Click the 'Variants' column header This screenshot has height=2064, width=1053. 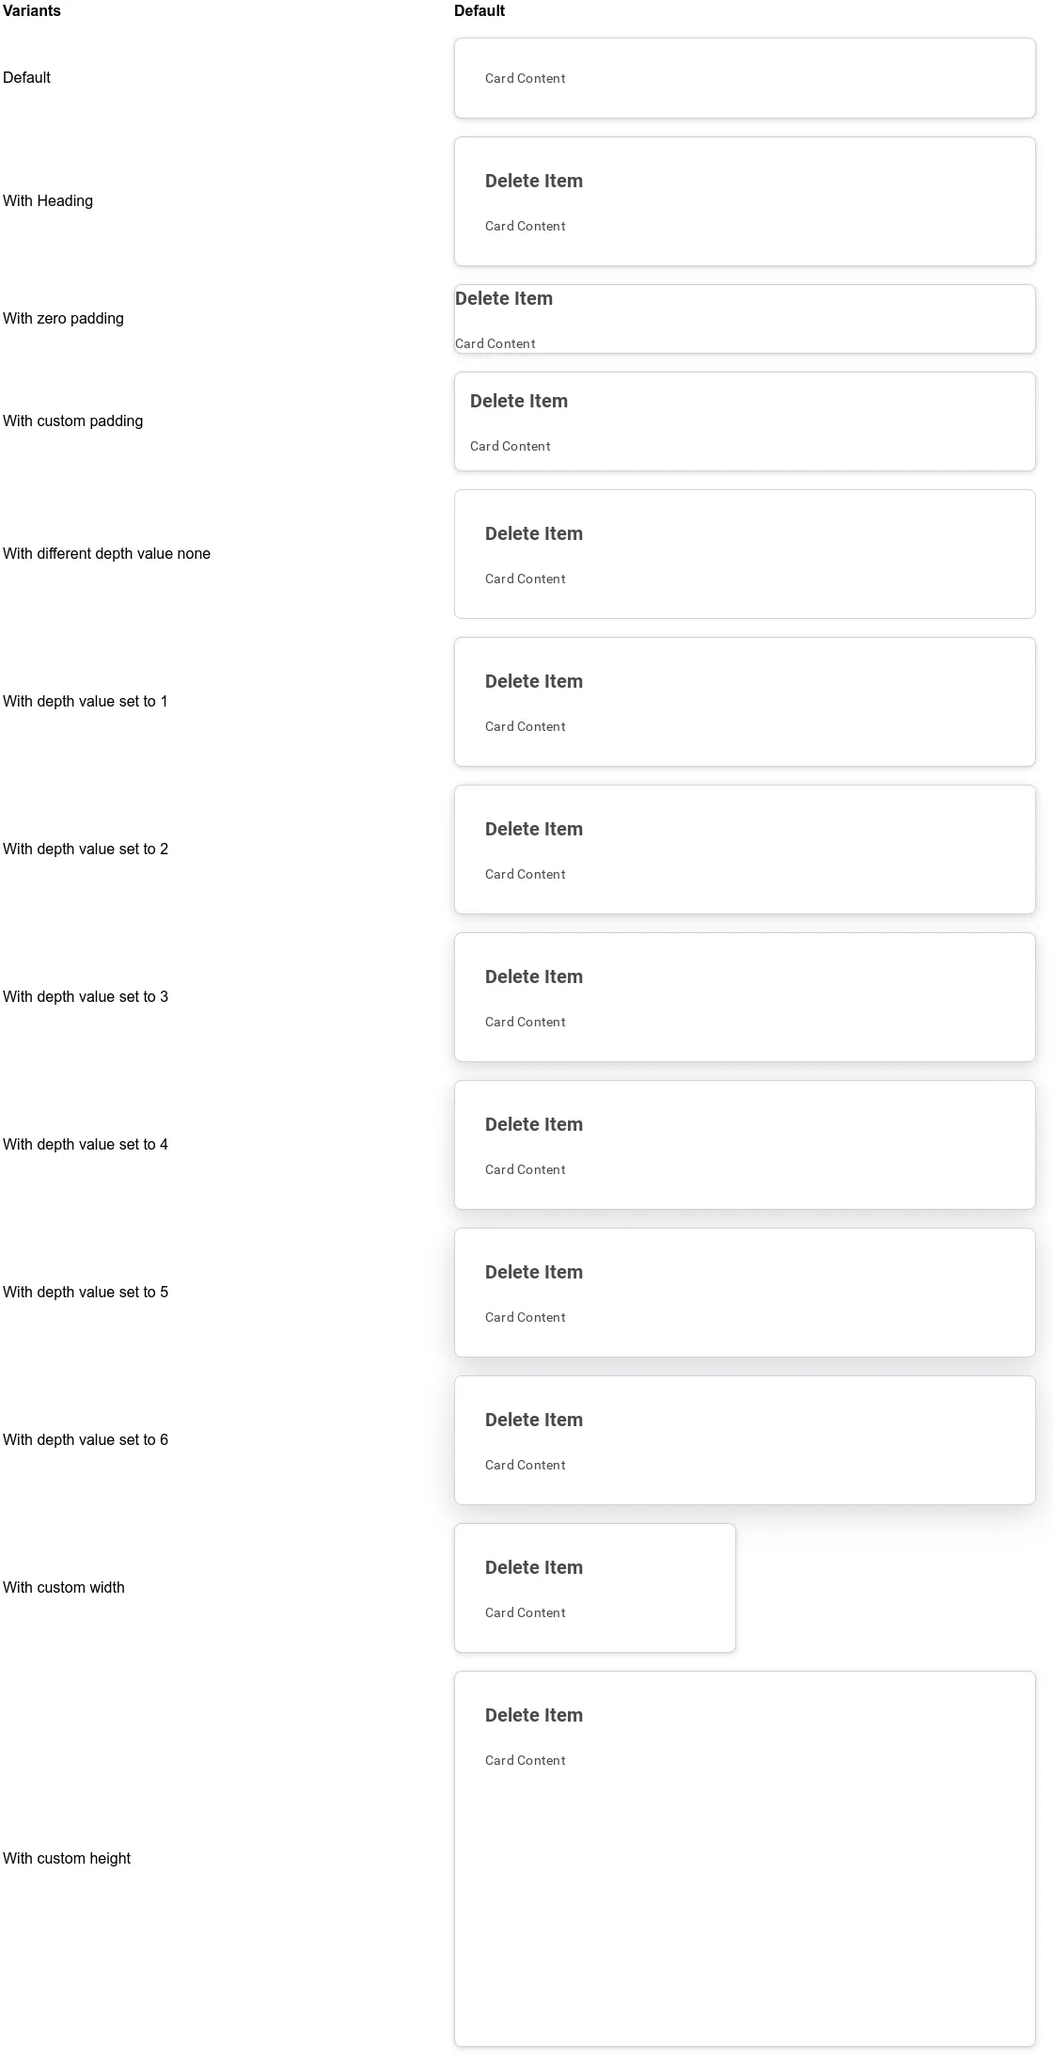[x=32, y=10]
